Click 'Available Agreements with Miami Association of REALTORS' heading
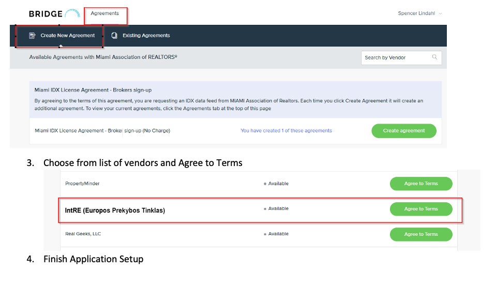 point(103,57)
